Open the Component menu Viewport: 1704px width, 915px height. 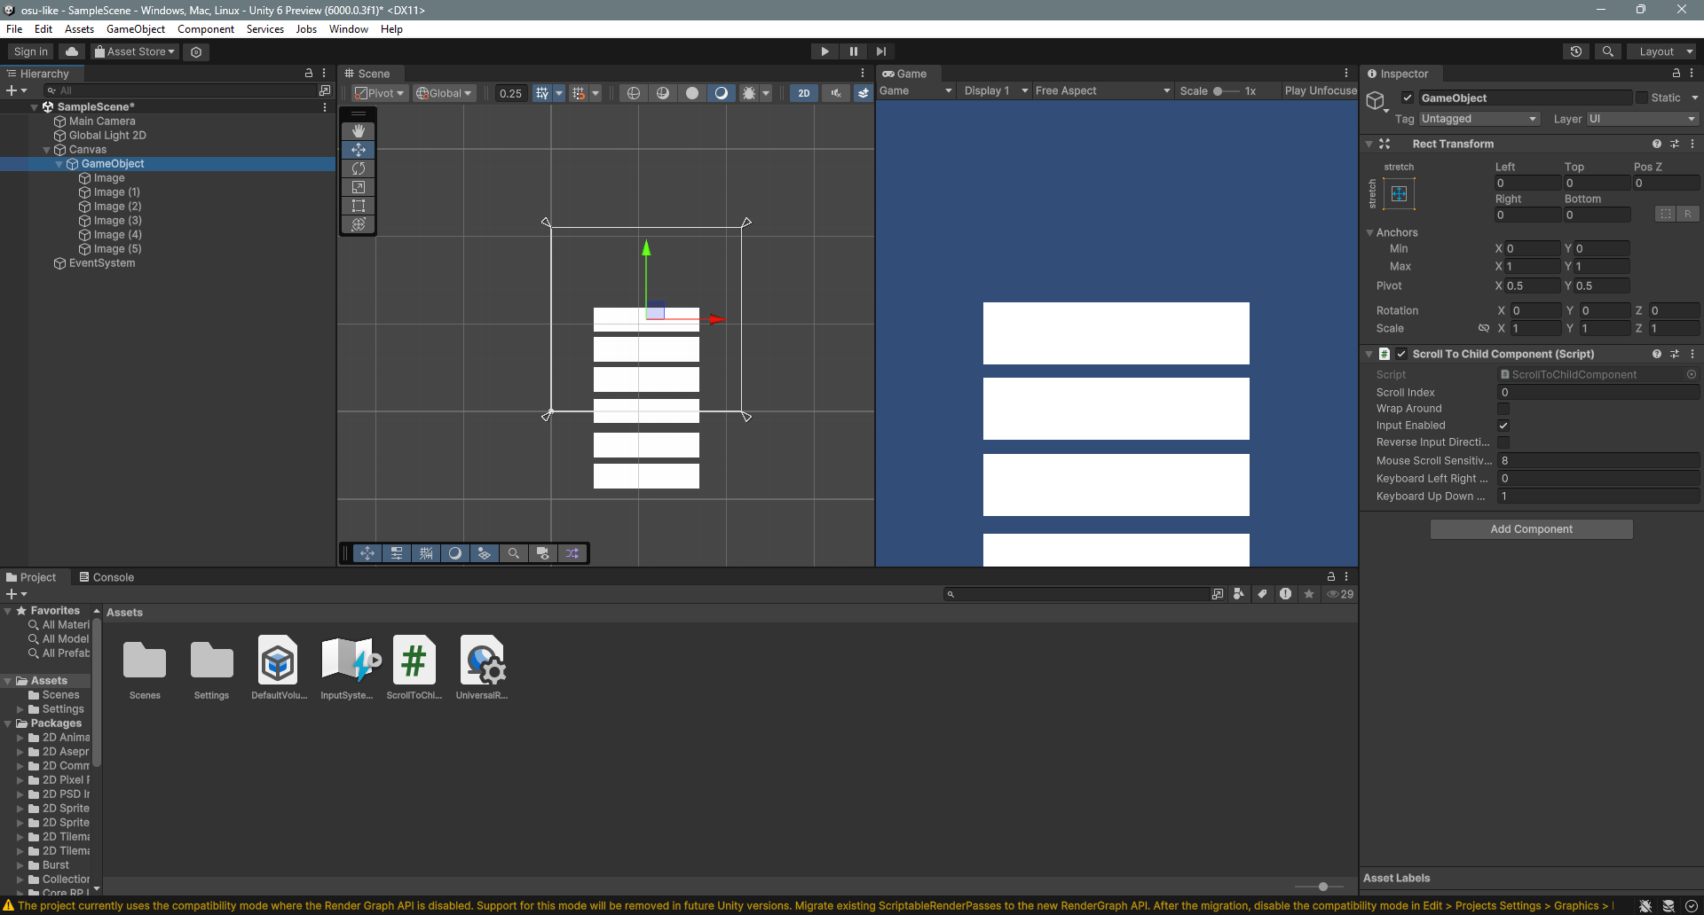coord(205,29)
